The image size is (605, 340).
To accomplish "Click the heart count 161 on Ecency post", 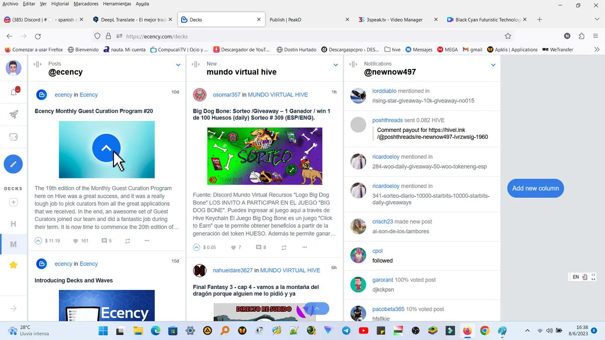I will [x=80, y=241].
